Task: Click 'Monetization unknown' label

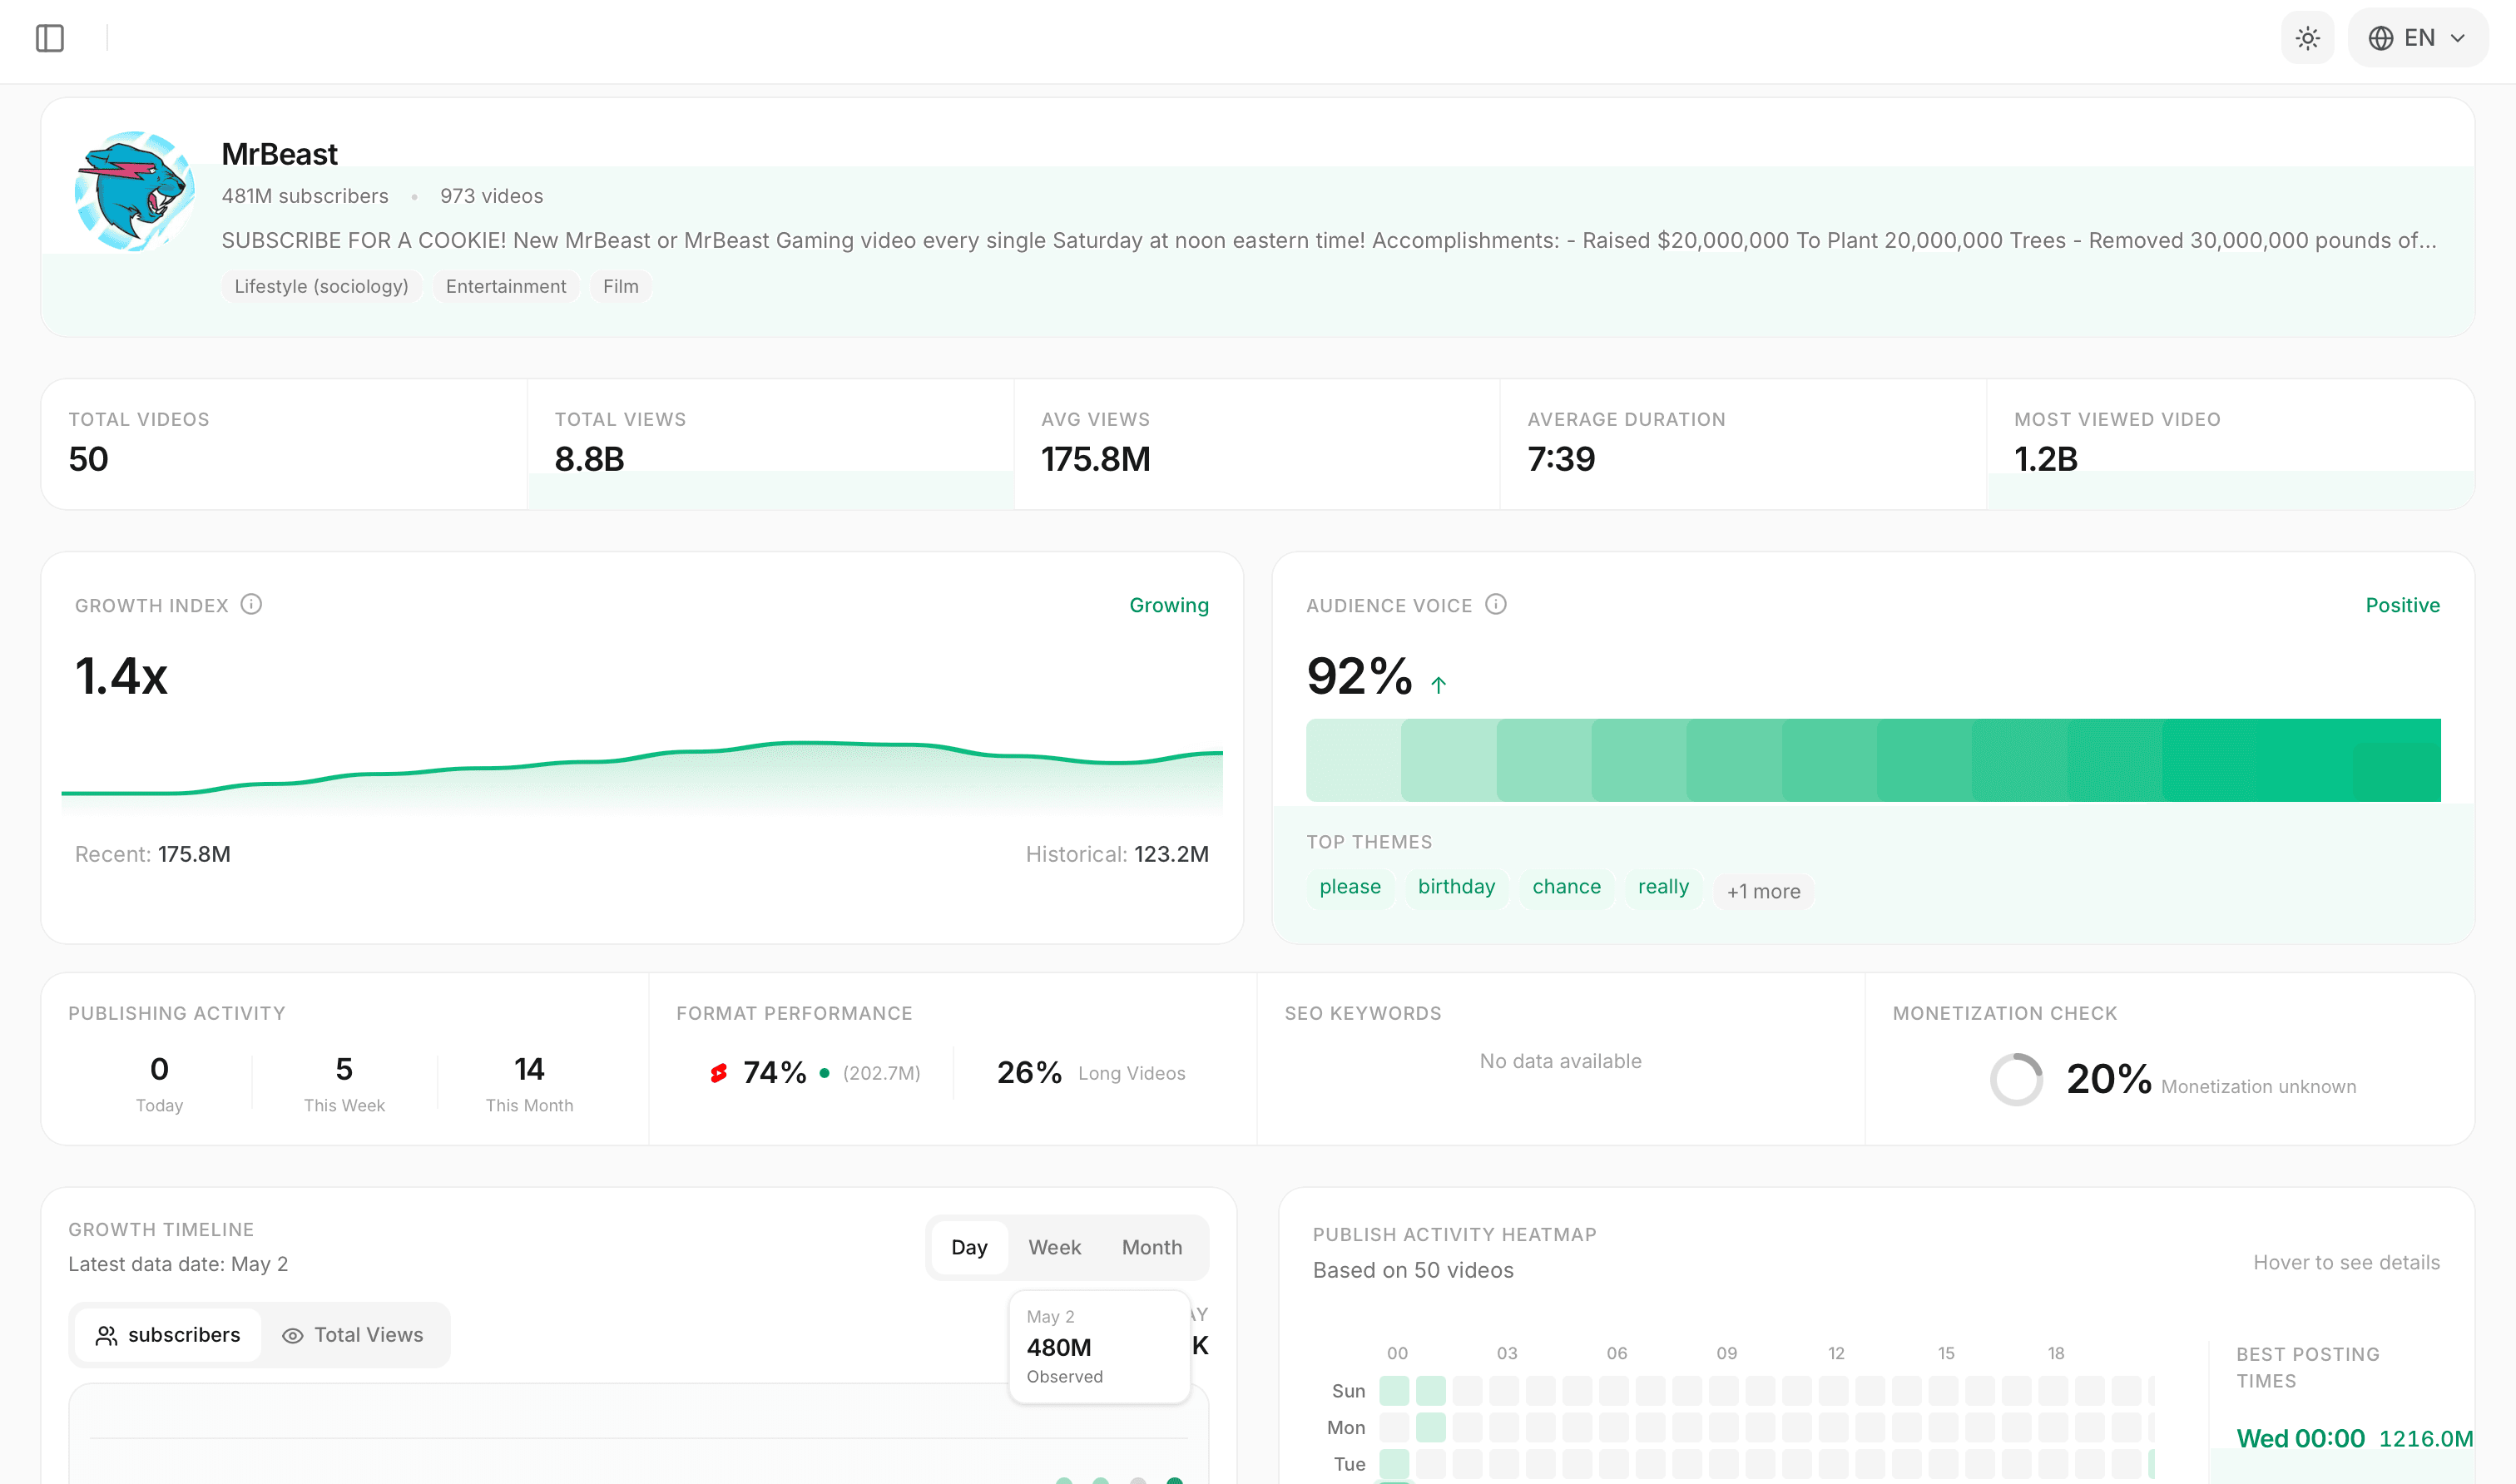Action: 2258,1087
